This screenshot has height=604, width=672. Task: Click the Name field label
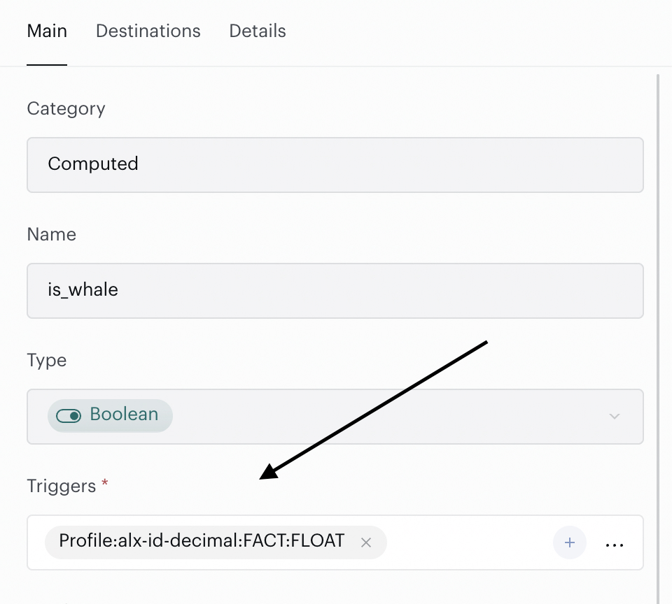(51, 234)
